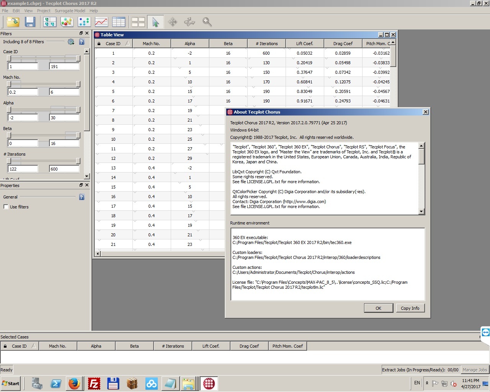This screenshot has height=392, width=490.
Task: Open Firefox from the taskbar
Action: click(74, 383)
